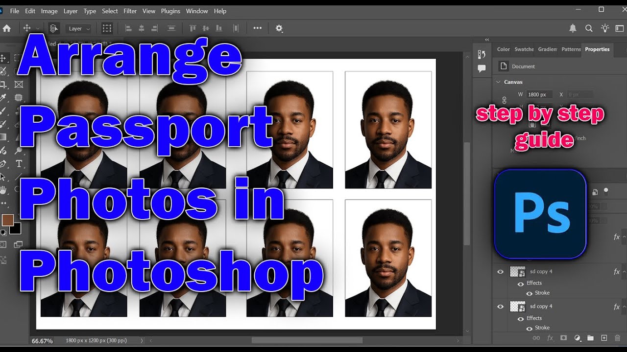Open more align options (three dots)
The height and width of the screenshot is (352, 627).
point(258,28)
